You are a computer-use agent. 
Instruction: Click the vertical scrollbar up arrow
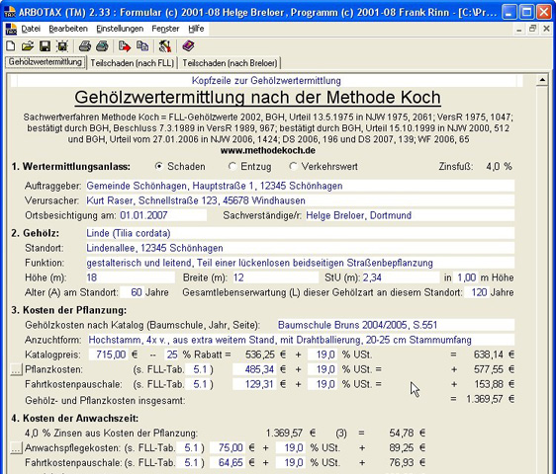tap(542, 80)
